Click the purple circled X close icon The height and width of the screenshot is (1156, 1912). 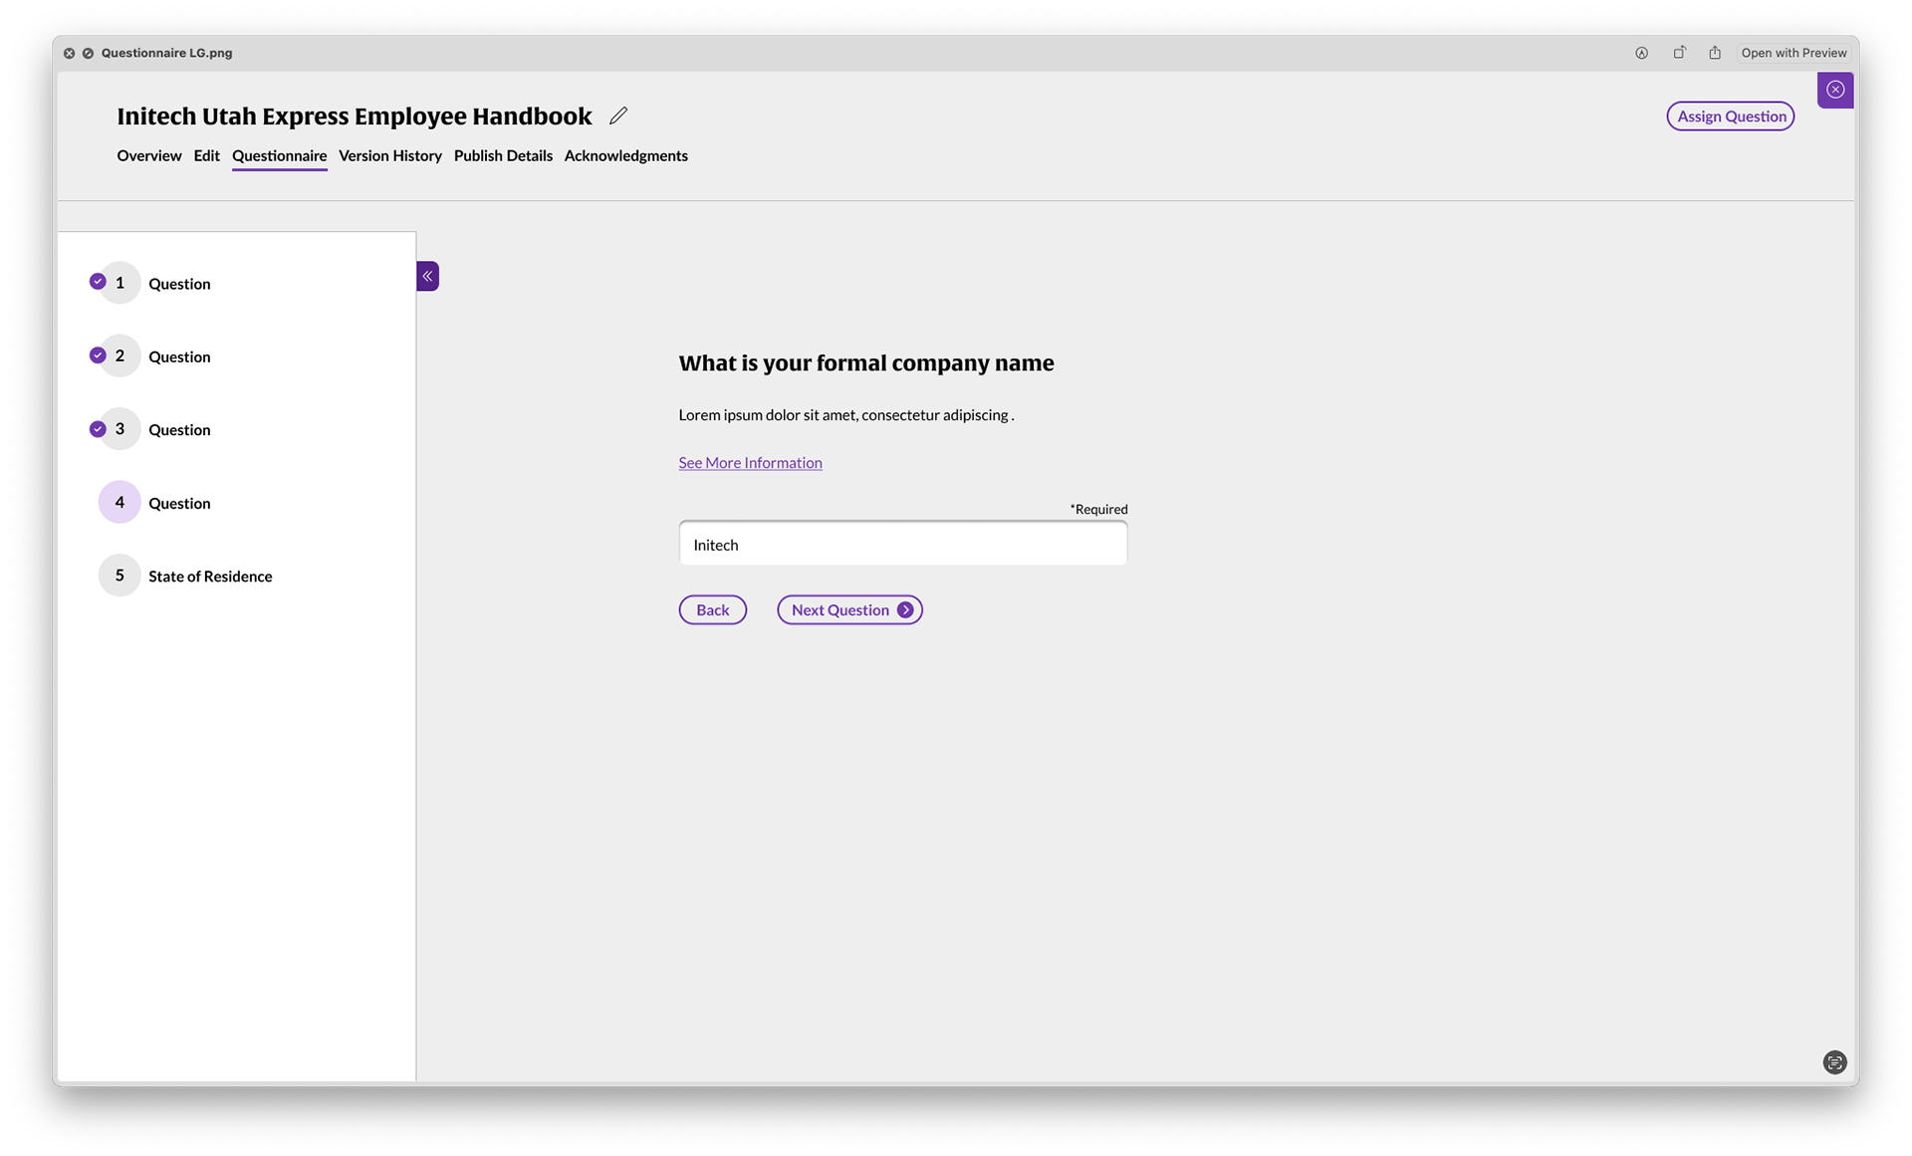1835,90
